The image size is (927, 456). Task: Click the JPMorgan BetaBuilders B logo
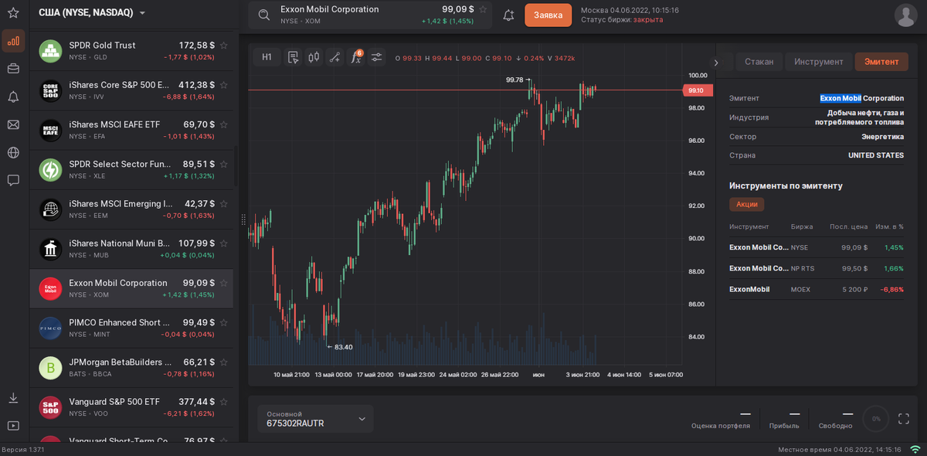click(x=50, y=368)
